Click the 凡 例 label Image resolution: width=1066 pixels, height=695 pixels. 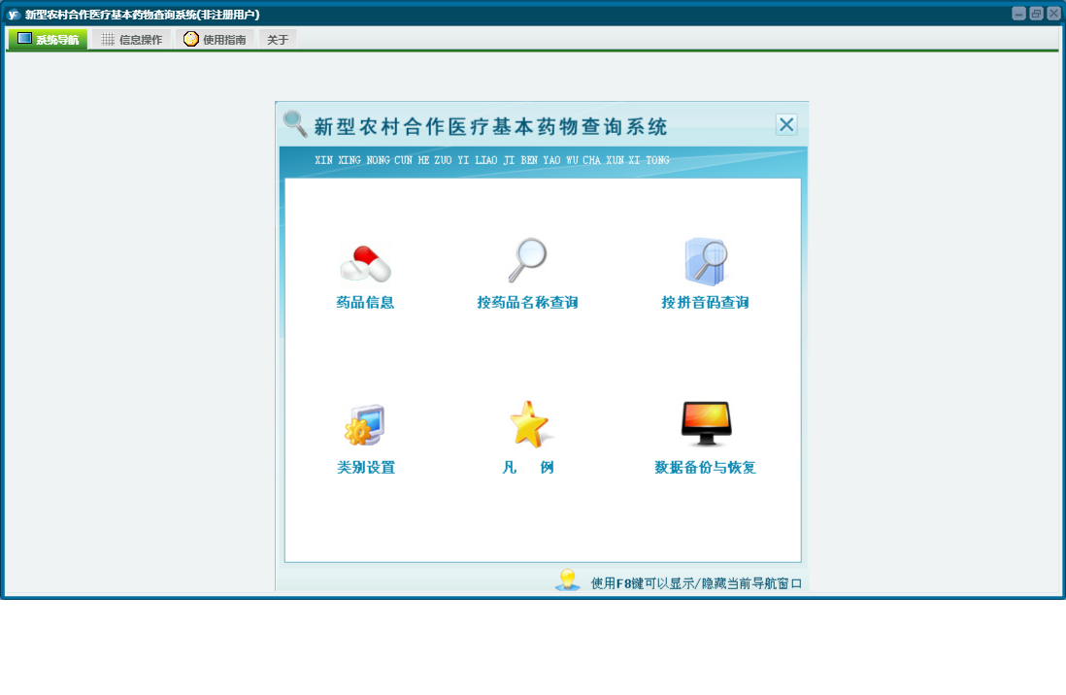[528, 467]
